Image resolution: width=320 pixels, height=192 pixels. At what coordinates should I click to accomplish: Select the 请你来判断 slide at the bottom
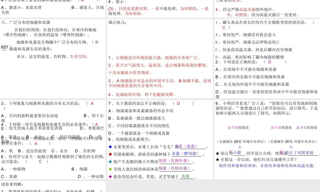[x=53, y=187]
